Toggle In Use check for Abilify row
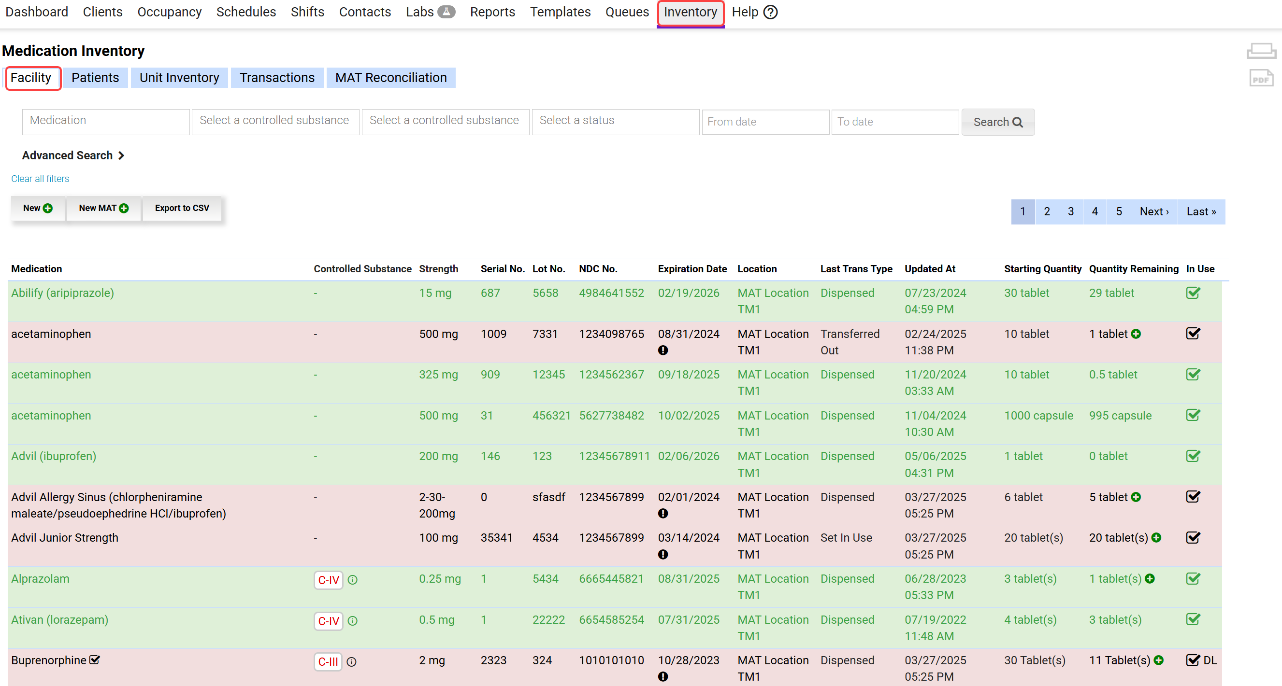This screenshot has width=1282, height=686. click(1193, 293)
